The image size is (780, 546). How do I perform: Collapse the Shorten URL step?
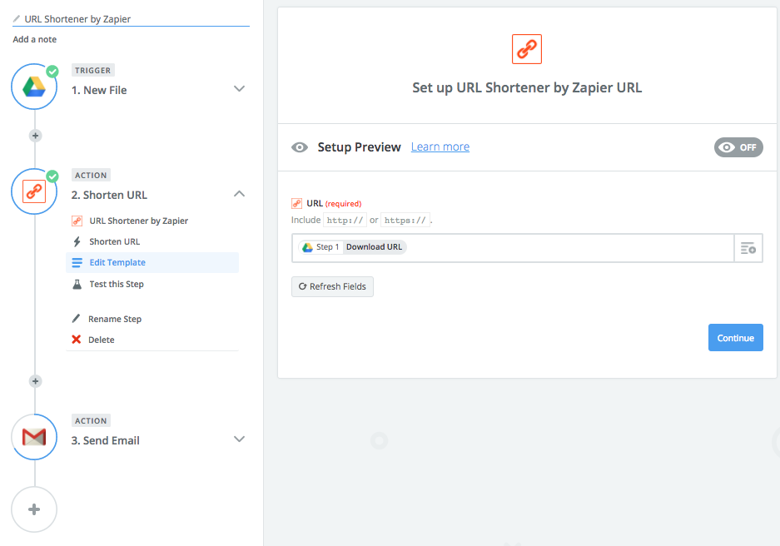point(239,193)
